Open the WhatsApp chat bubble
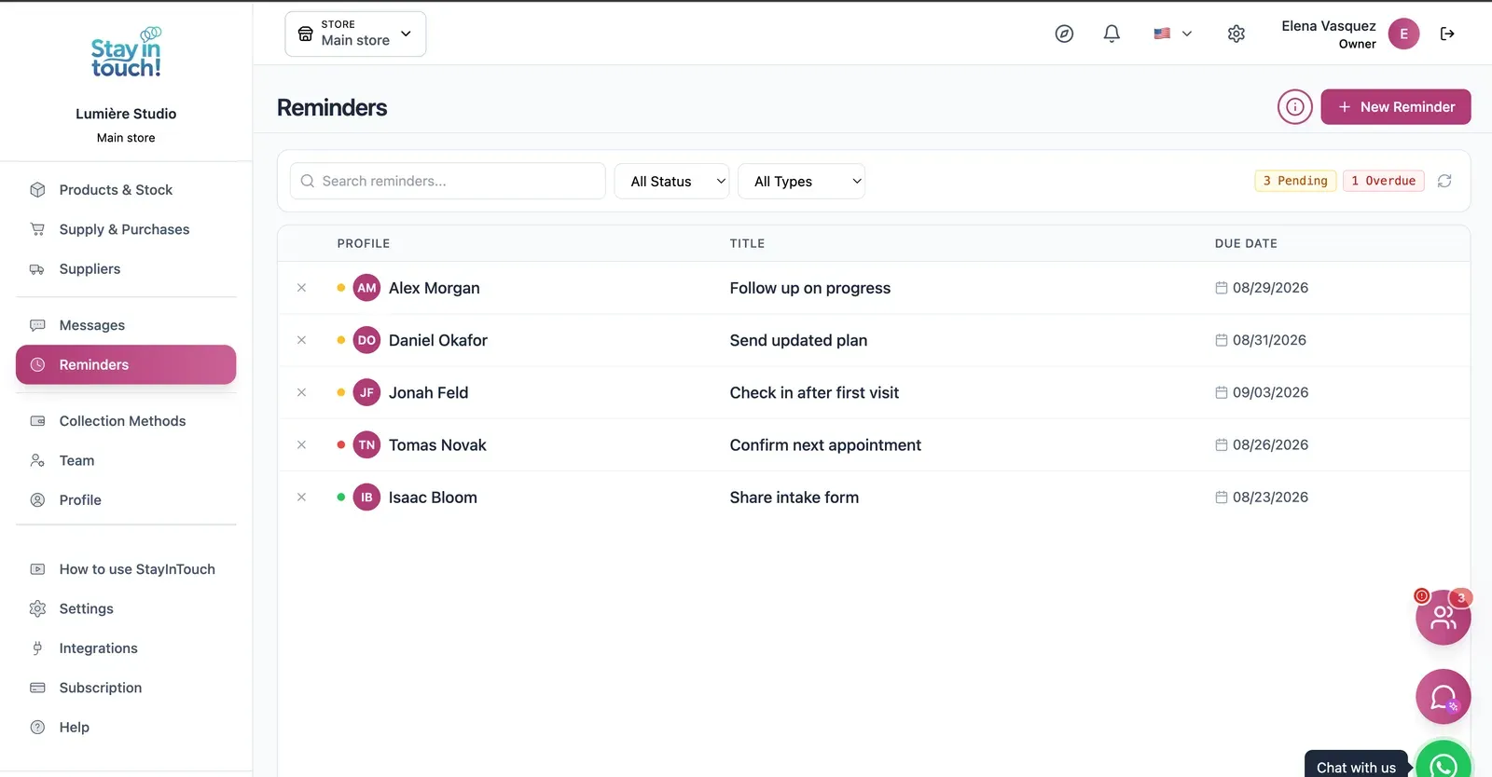Screen dimensions: 1492x777 point(1444,759)
